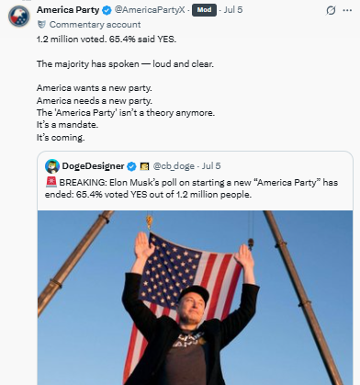360x385 pixels.
Task: Click the 'It's a mandate.' post text
Action: (67, 125)
